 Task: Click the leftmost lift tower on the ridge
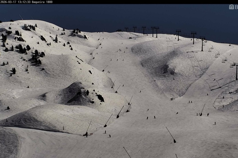[126, 29]
